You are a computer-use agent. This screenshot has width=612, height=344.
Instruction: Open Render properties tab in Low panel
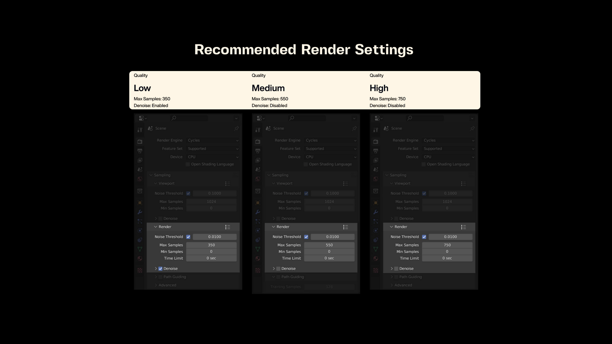(140, 141)
